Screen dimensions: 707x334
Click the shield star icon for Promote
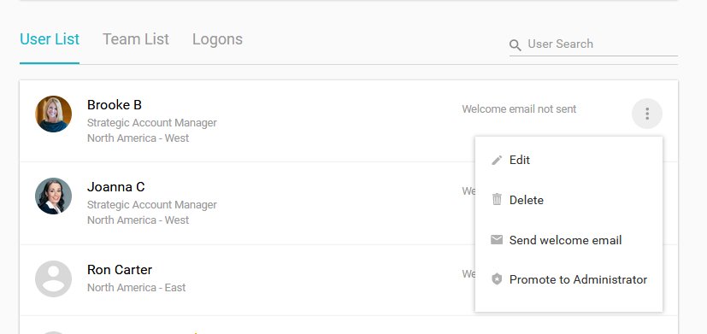pos(497,279)
